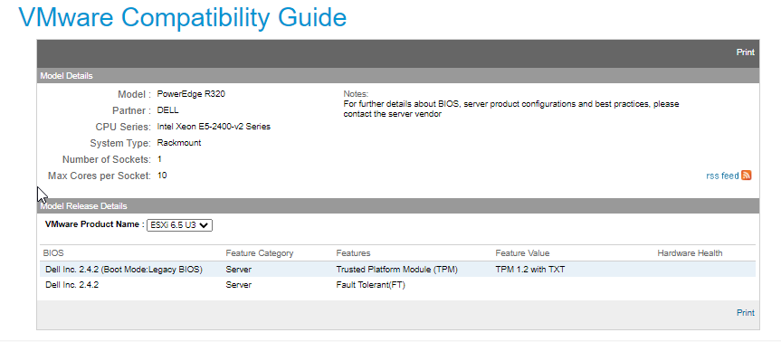The width and height of the screenshot is (781, 342).
Task: Select the Model Details section header
Action: [x=398, y=76]
